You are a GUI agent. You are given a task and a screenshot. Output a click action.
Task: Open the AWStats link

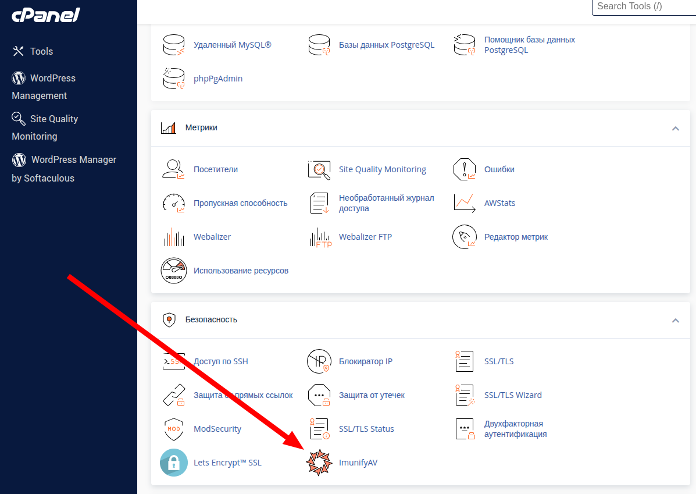(x=500, y=203)
